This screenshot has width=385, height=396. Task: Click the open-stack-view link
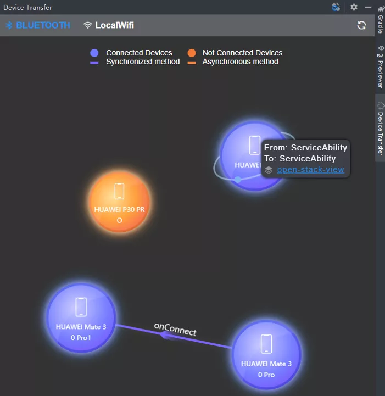tap(310, 170)
